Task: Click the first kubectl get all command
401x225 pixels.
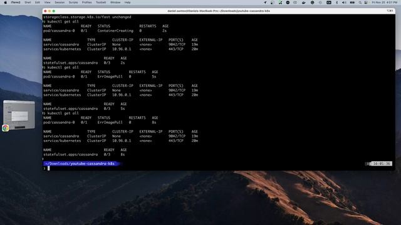Action: (63, 21)
